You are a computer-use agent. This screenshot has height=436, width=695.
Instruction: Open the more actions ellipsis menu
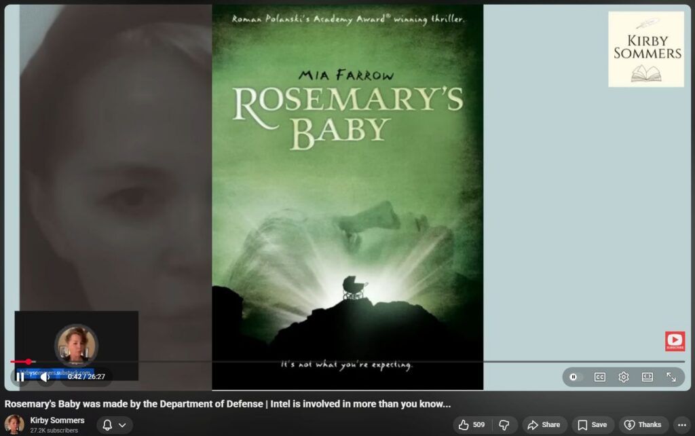(681, 425)
